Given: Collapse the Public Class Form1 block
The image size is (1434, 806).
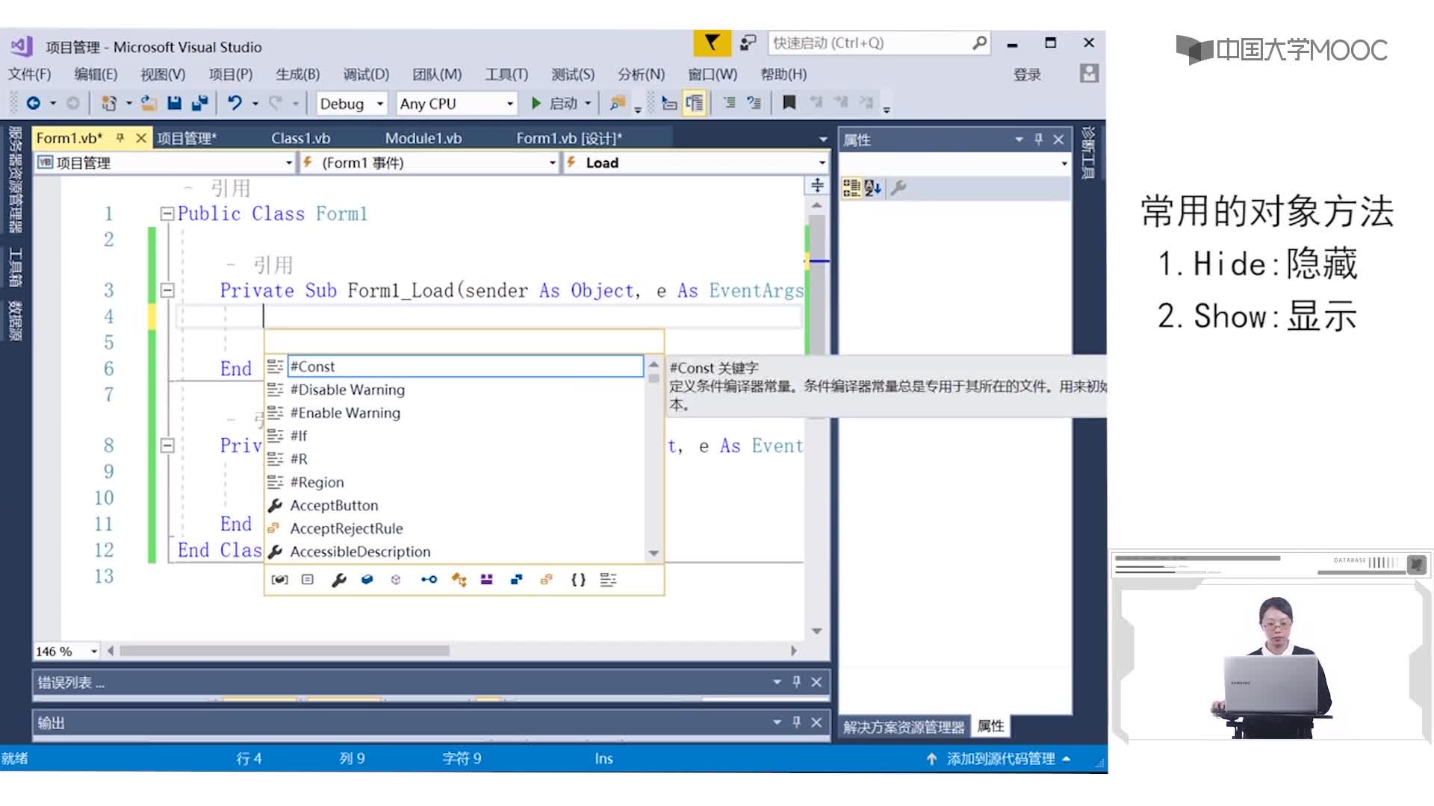Looking at the screenshot, I should 167,214.
